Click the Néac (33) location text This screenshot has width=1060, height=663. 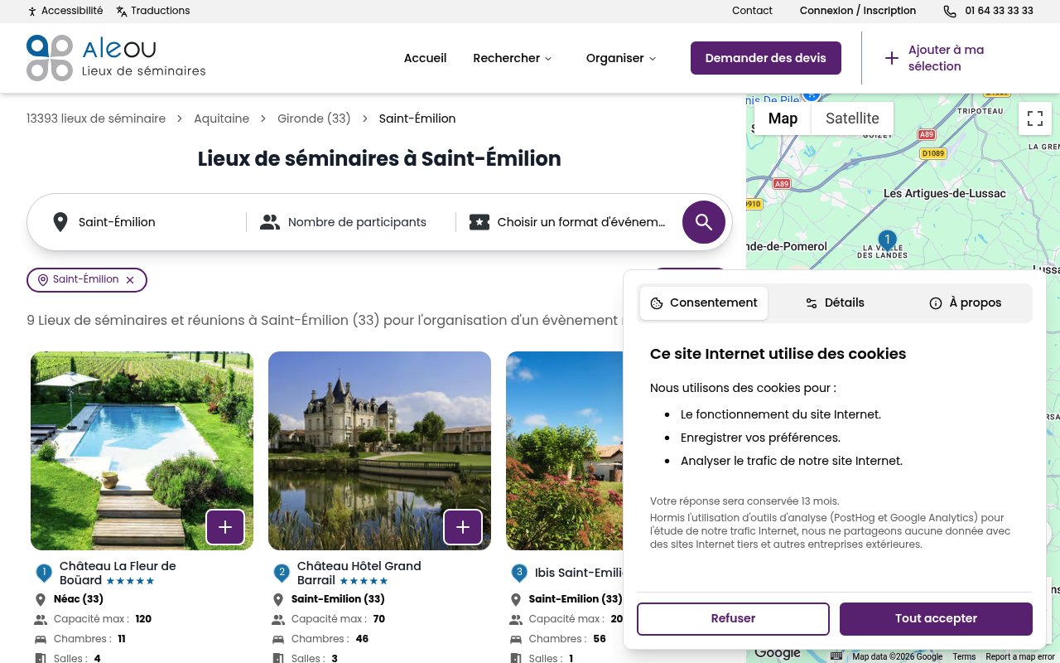[79, 599]
